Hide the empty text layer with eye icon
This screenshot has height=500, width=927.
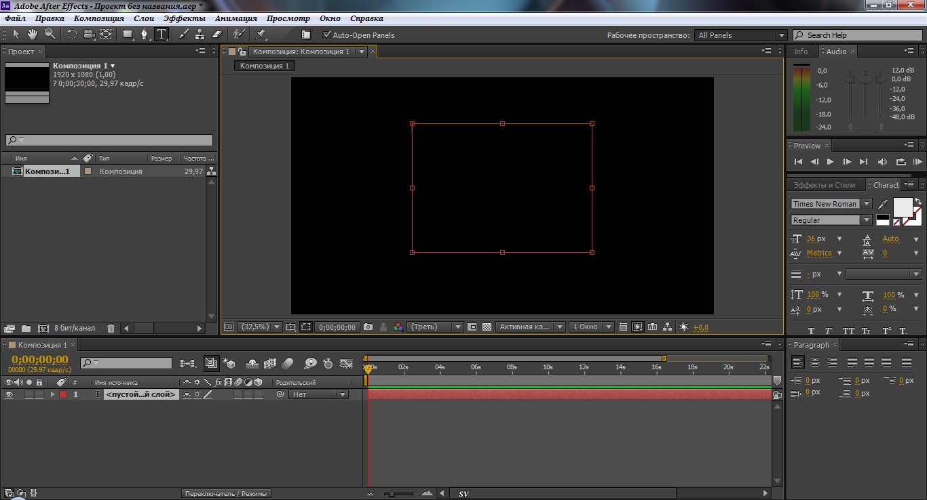click(x=9, y=394)
